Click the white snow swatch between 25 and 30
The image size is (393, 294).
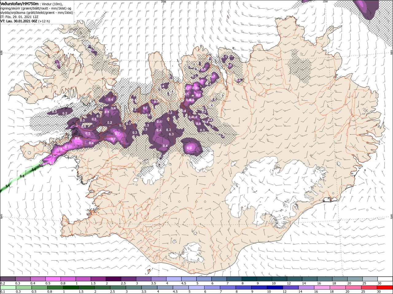click(x=370, y=279)
